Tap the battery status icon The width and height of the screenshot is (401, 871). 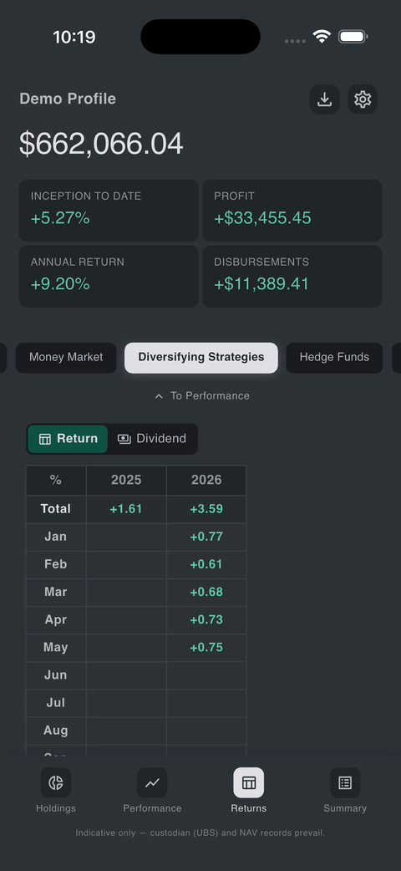point(353,37)
